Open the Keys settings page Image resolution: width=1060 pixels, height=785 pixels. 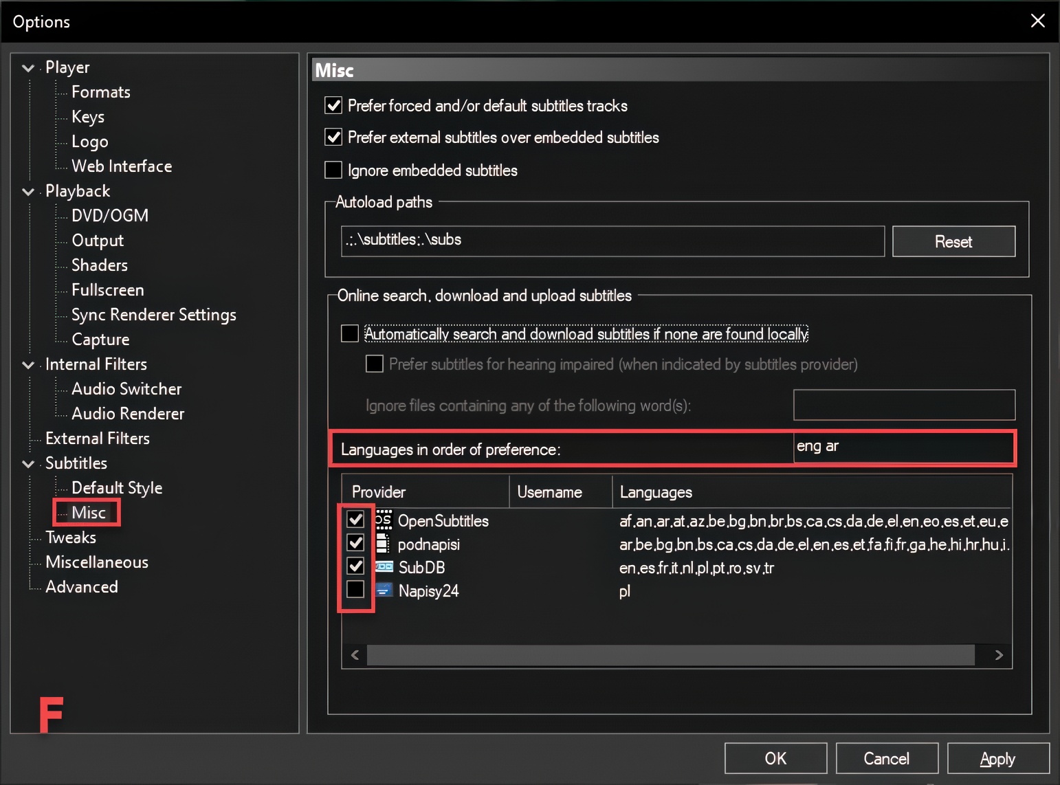[x=88, y=117]
